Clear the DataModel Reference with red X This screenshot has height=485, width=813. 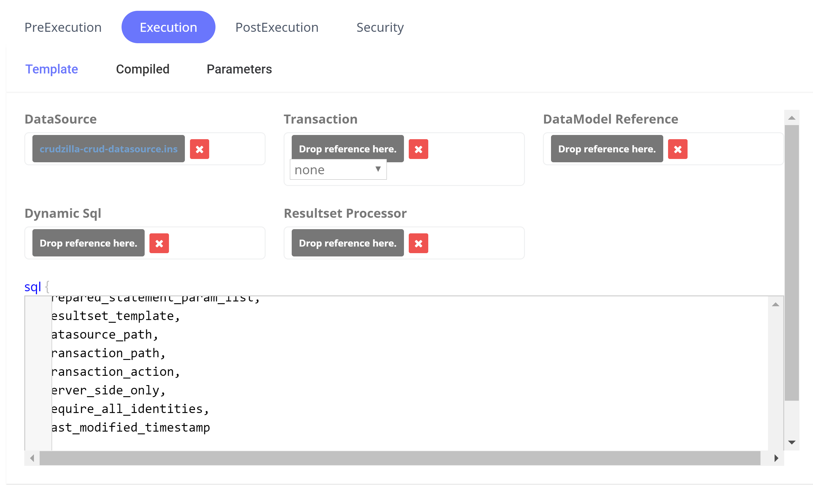tap(678, 149)
